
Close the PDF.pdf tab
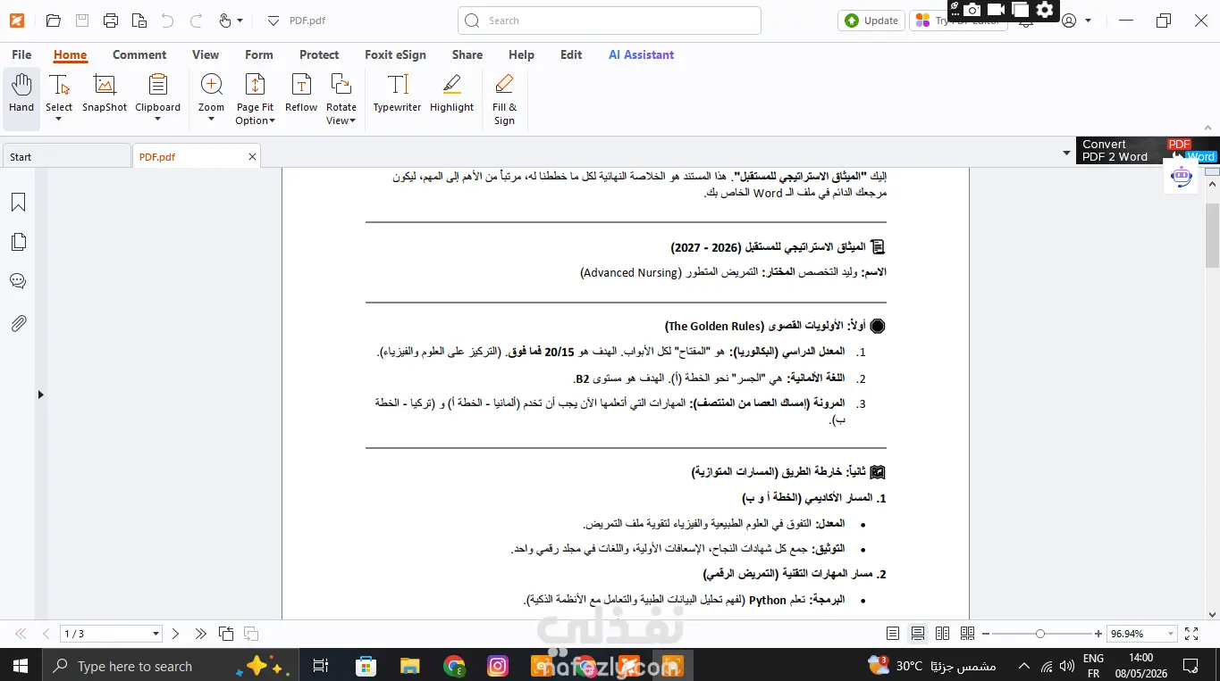click(x=253, y=156)
